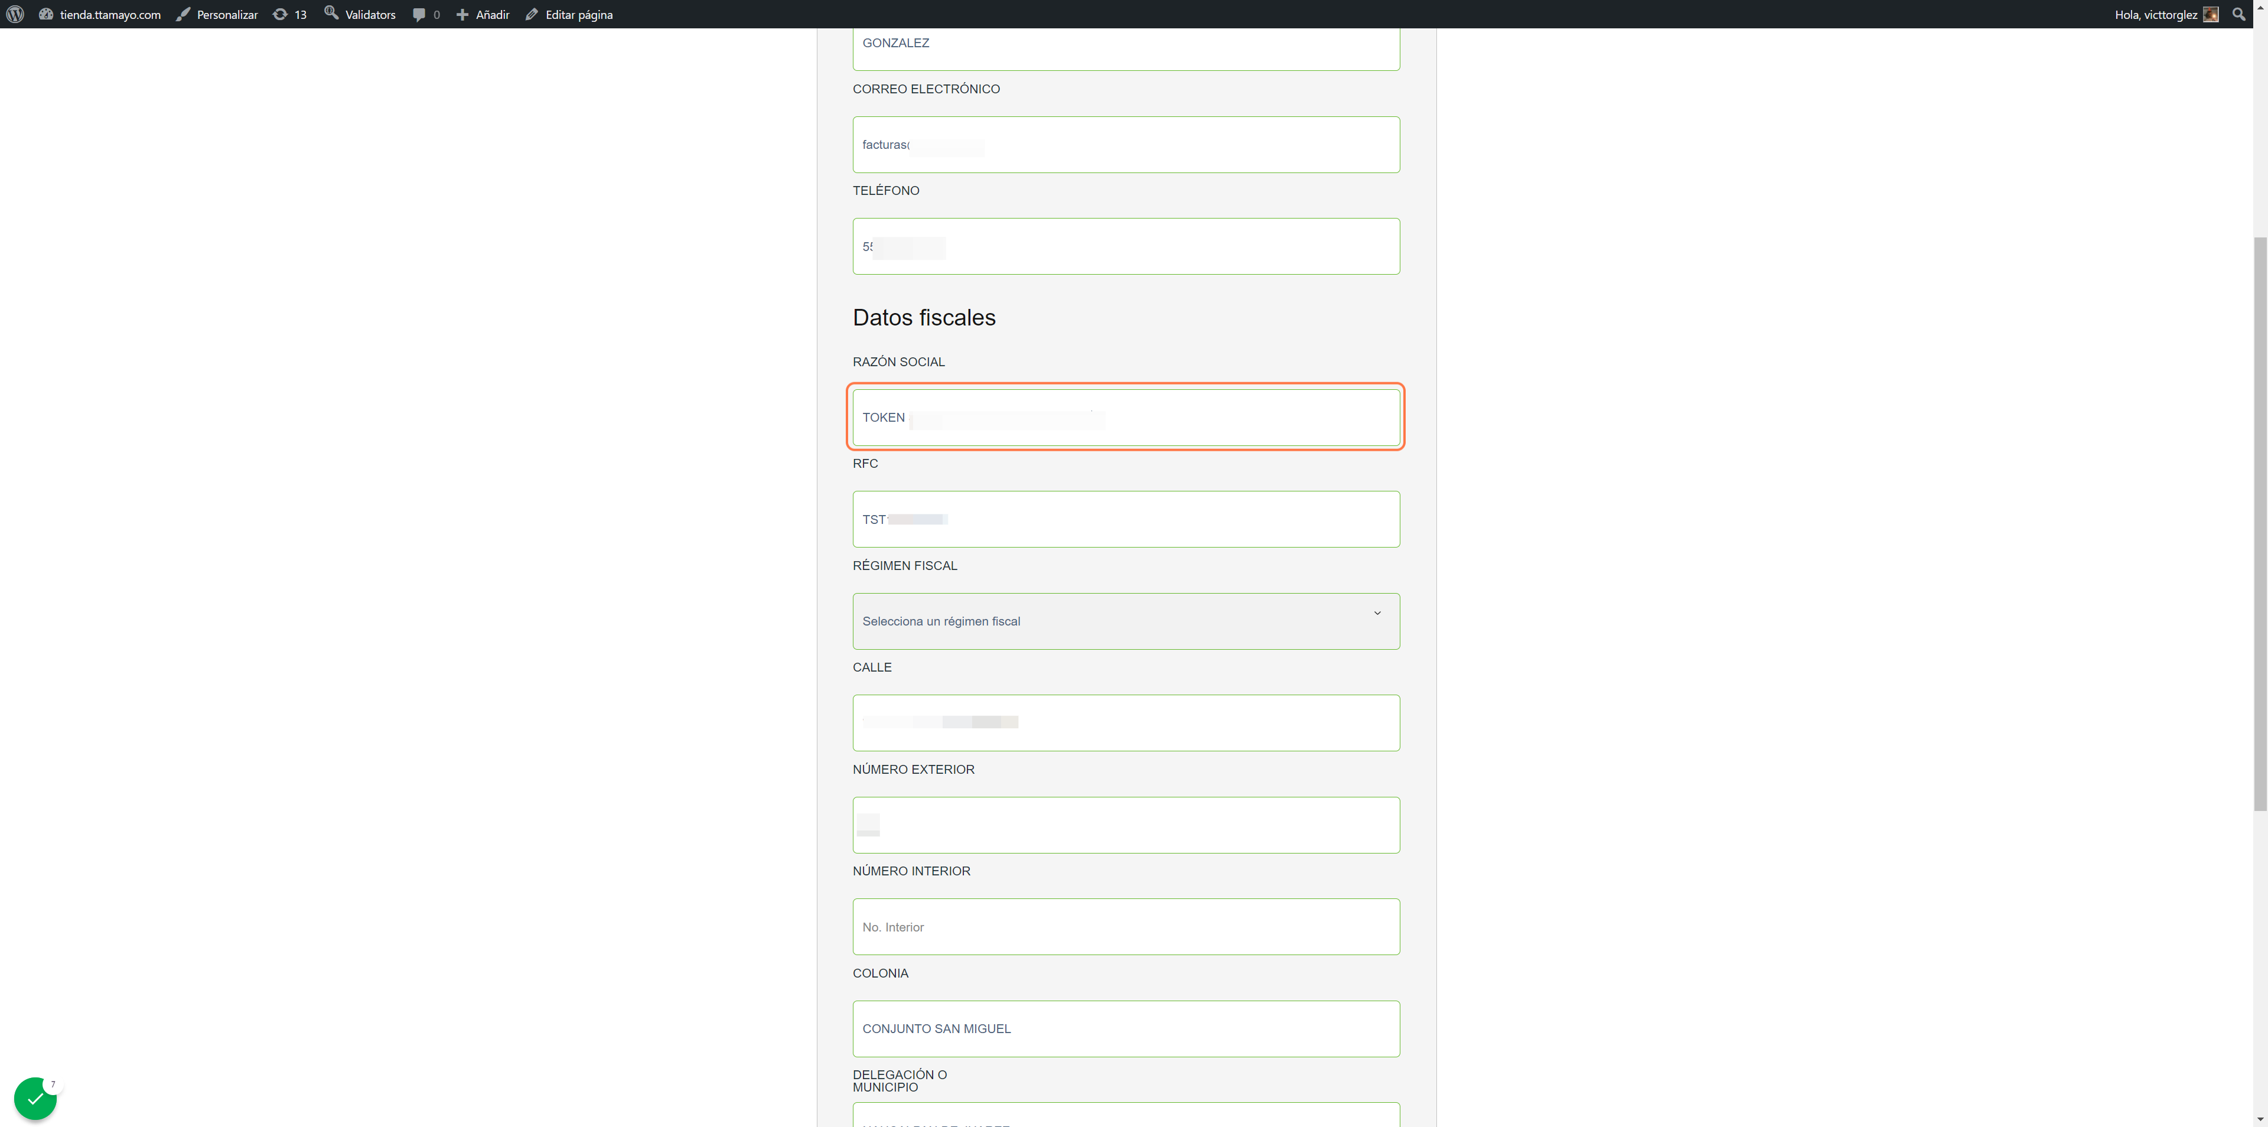Select the Colonia field with CONJUNTO SAN MIGUEL

[x=1126, y=1028]
